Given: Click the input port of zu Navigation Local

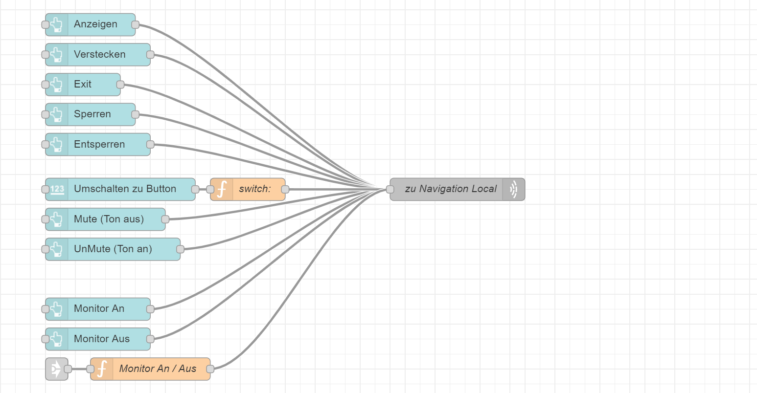Looking at the screenshot, I should click(x=390, y=189).
